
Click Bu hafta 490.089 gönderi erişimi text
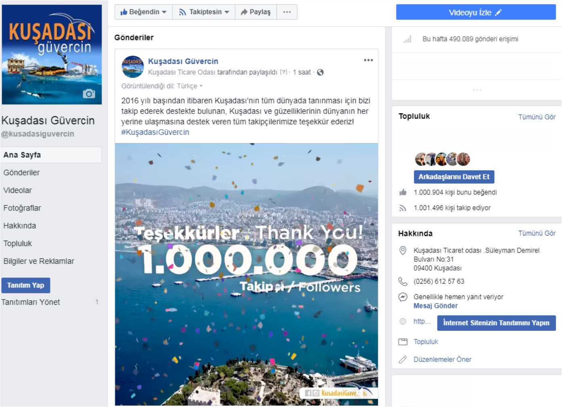point(470,39)
